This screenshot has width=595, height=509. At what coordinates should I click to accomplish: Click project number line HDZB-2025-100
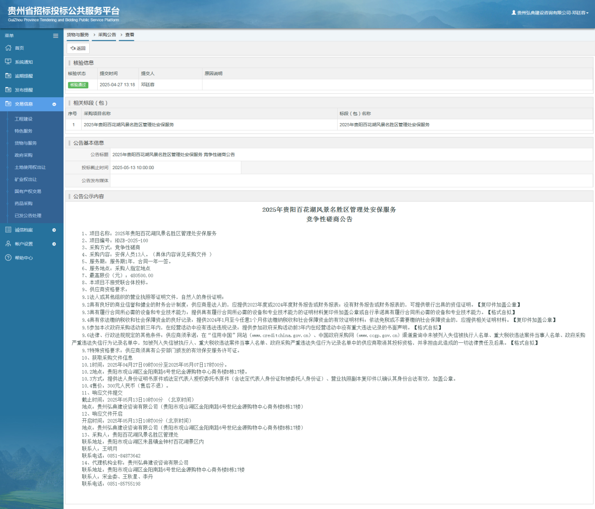115,241
